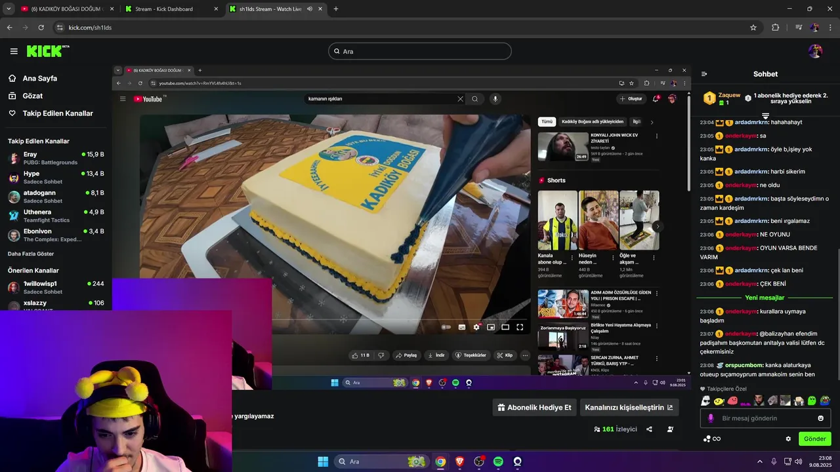Show more YouTube filter chips arrow

coord(652,122)
